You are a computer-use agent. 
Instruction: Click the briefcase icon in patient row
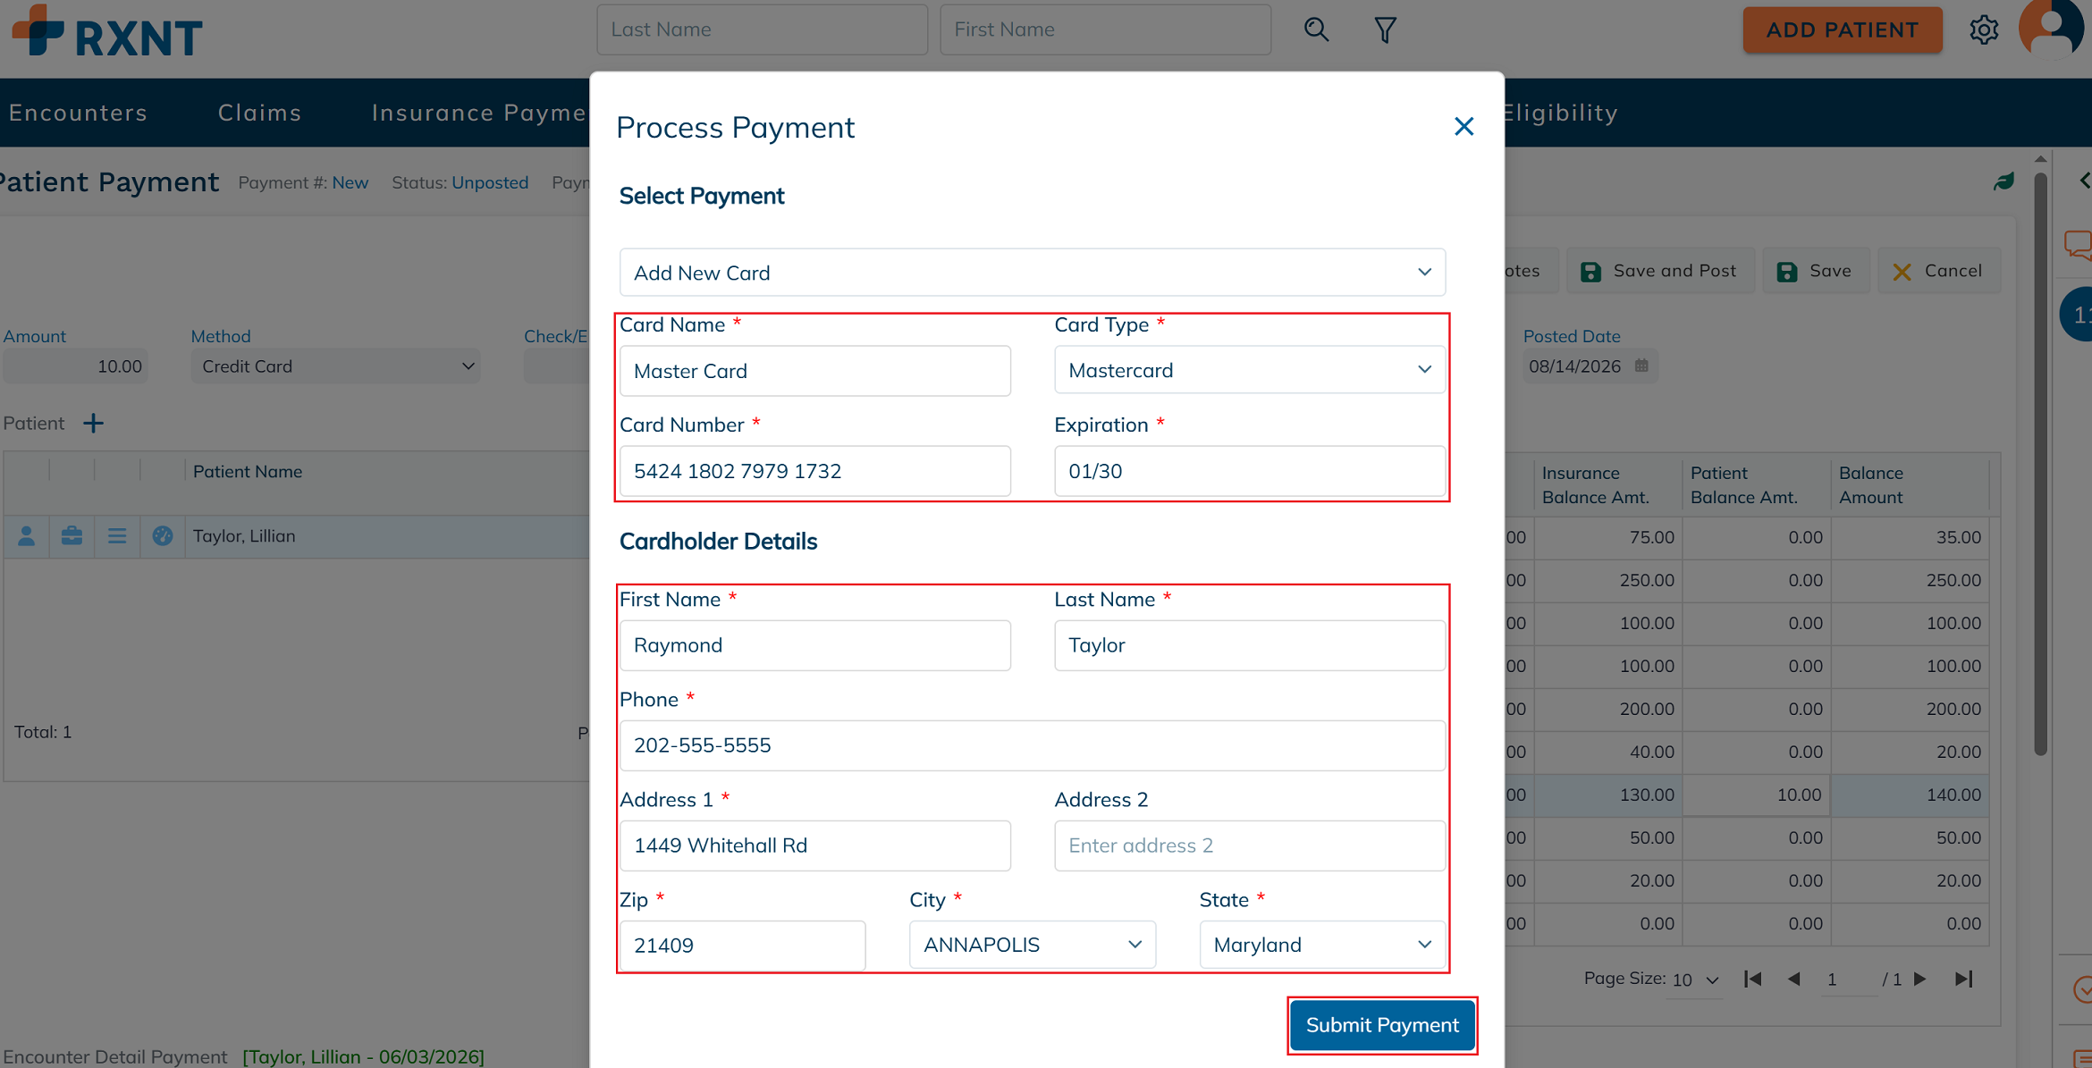click(72, 535)
